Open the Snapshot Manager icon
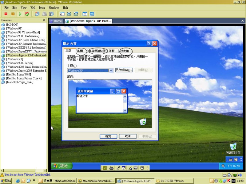The width and height of the screenshot is (246, 184). click(x=51, y=14)
